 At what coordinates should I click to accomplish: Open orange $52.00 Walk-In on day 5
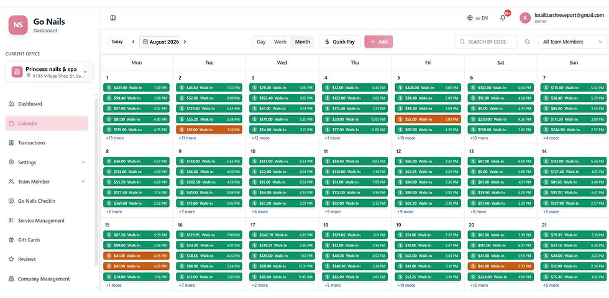(428, 119)
